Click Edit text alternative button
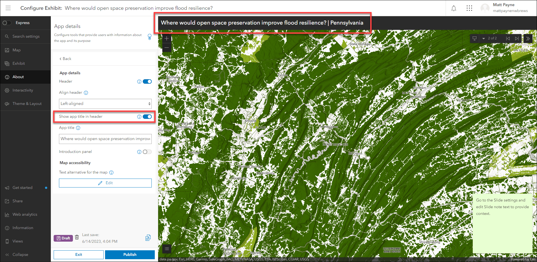Viewport: 537px width, 262px height. tap(105, 183)
